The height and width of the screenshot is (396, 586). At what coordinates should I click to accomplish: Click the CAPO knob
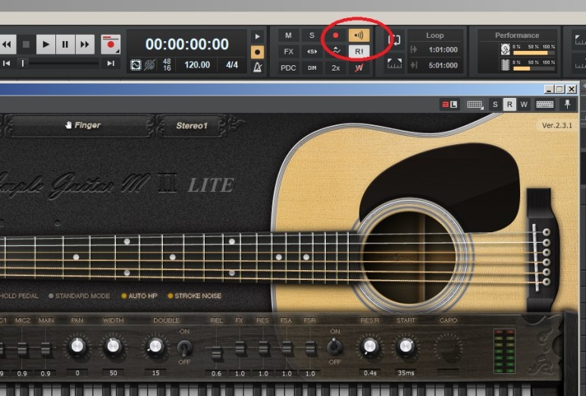tap(448, 347)
